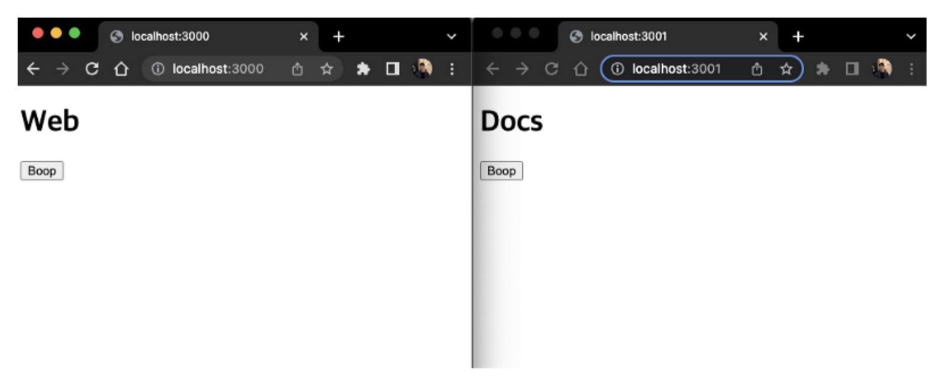
Task: Open profile avatar in localhost:3000 window
Action: [x=422, y=69]
